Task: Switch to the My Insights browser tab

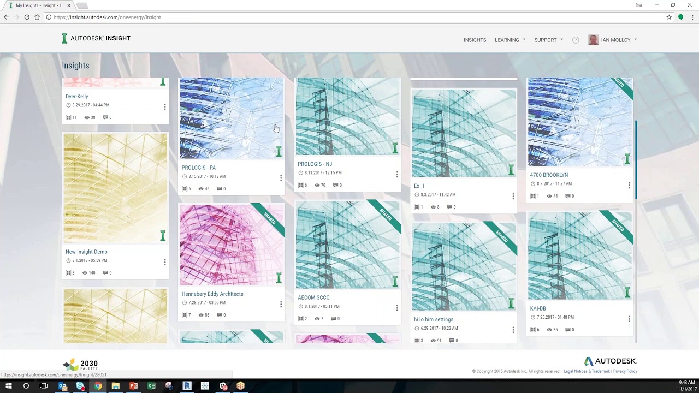Action: tap(38, 5)
